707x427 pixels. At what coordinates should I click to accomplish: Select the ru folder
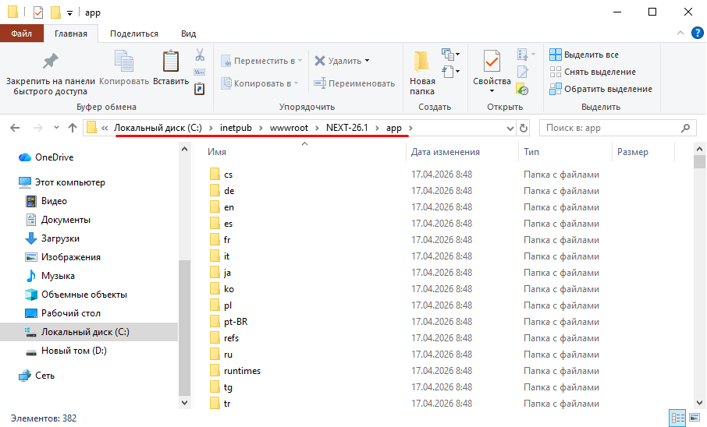[x=228, y=355]
